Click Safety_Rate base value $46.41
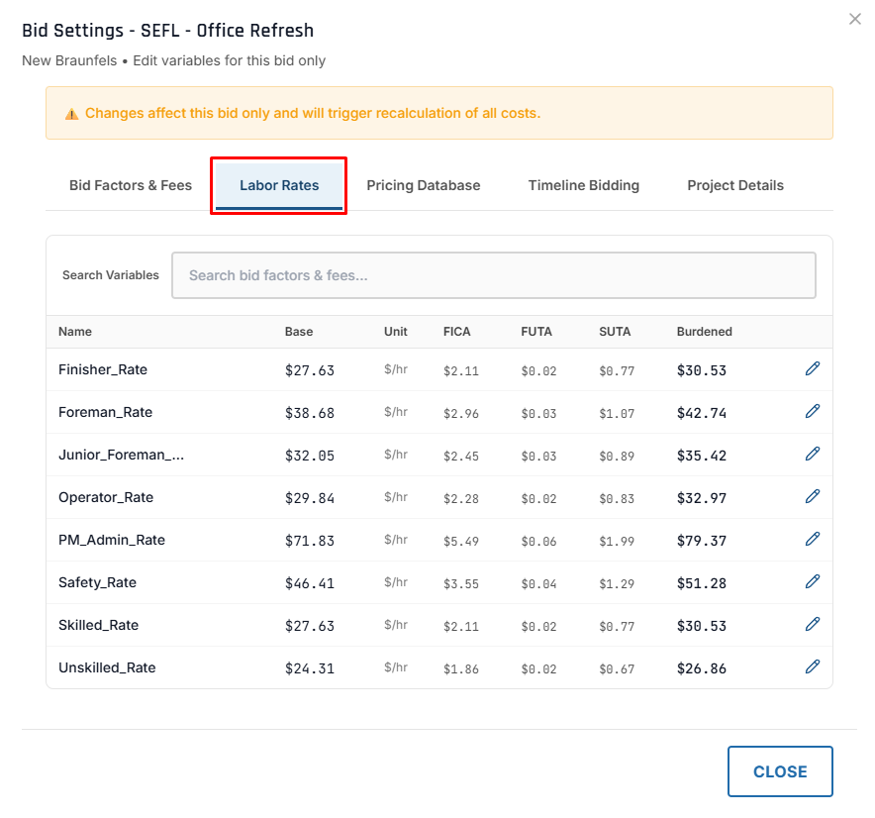875x818 pixels. (x=309, y=583)
